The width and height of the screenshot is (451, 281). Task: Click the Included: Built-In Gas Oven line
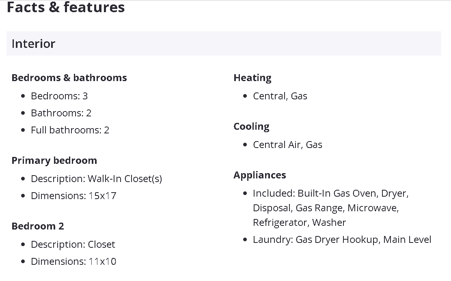tap(330, 193)
